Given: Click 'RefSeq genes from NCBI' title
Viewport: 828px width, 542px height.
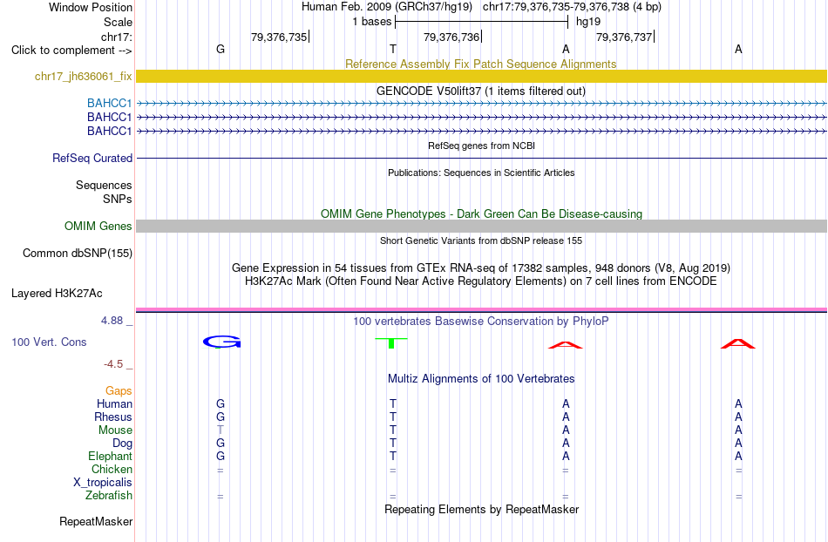Looking at the screenshot, I should click(x=481, y=146).
